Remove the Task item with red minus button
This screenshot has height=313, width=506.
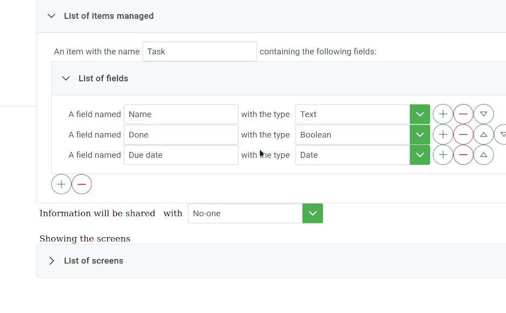coord(82,184)
